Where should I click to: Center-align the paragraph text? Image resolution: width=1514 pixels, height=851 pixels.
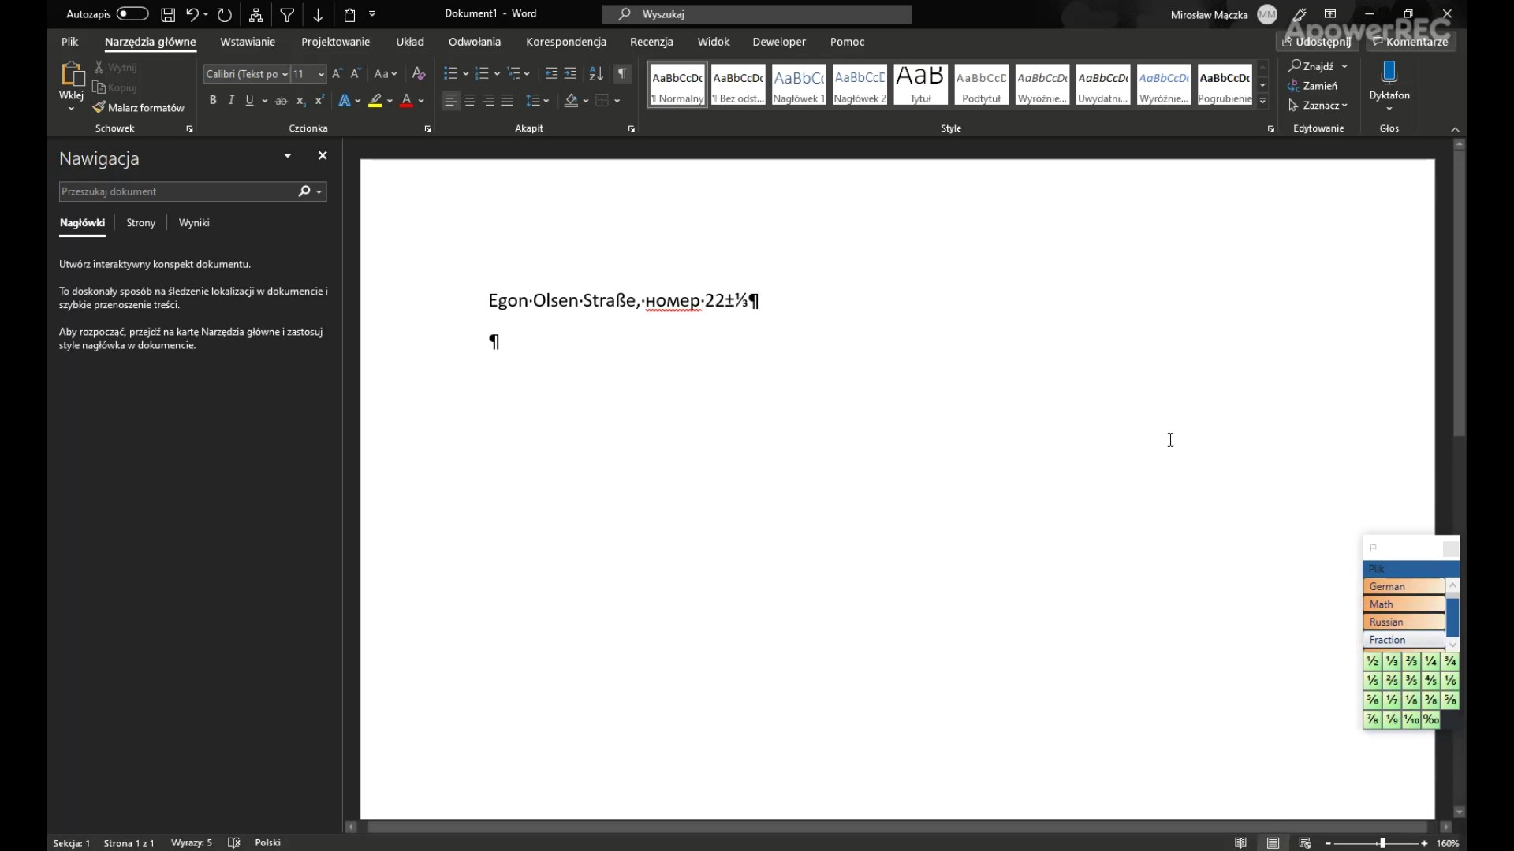coord(470,100)
